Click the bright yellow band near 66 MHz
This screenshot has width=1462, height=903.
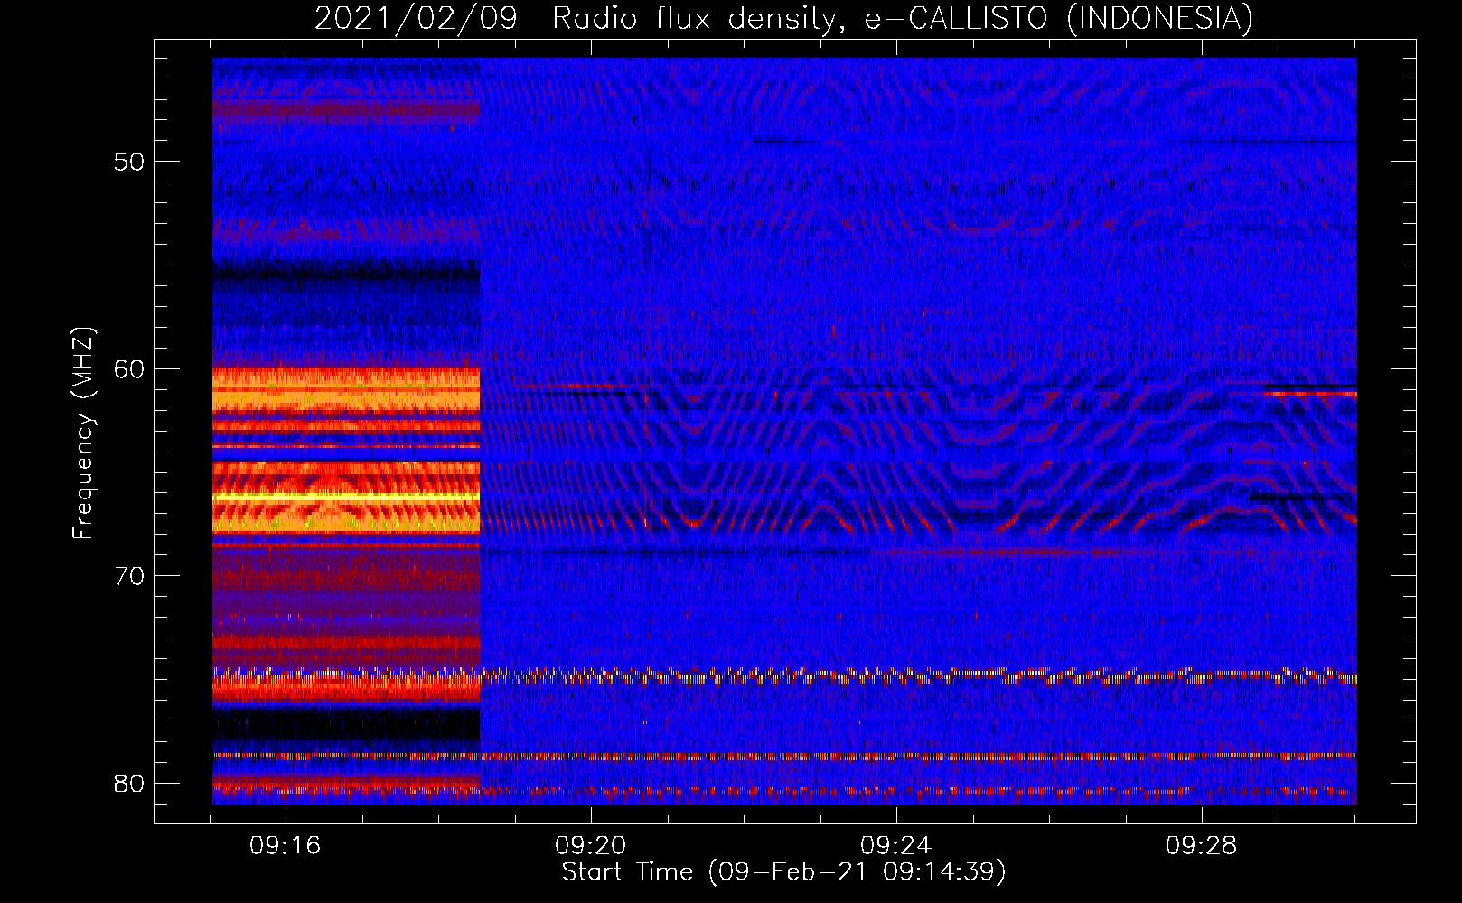tap(346, 498)
